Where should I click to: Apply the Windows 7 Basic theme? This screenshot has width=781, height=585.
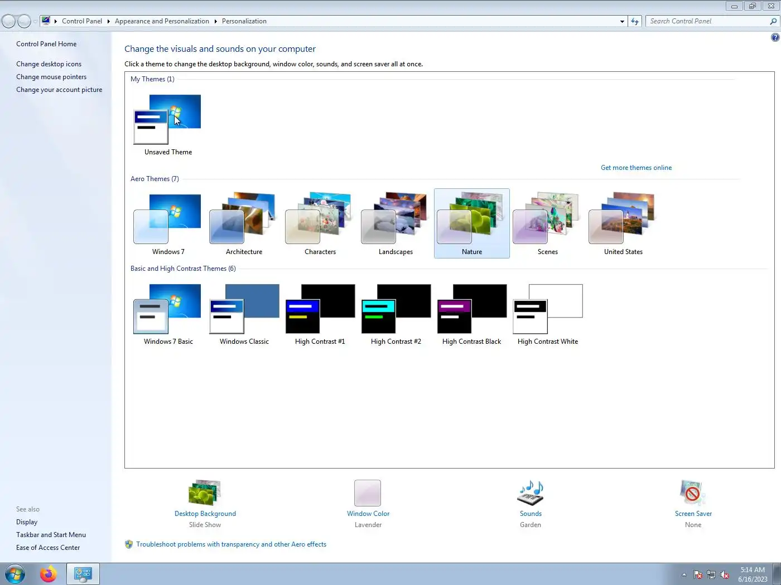[168, 314]
